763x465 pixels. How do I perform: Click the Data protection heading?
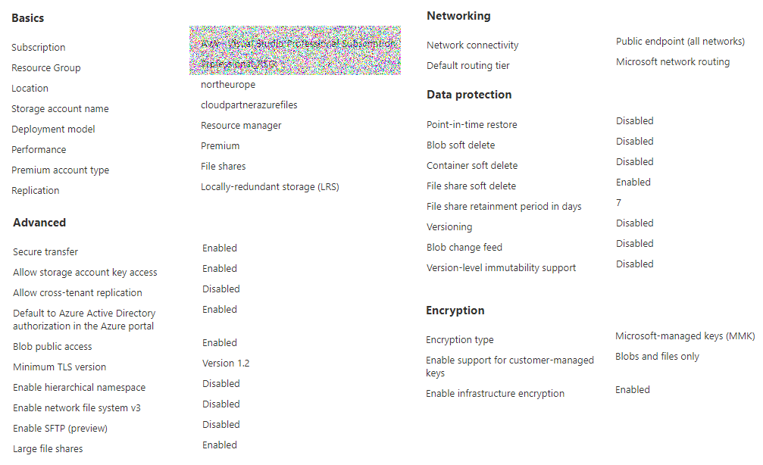click(469, 95)
